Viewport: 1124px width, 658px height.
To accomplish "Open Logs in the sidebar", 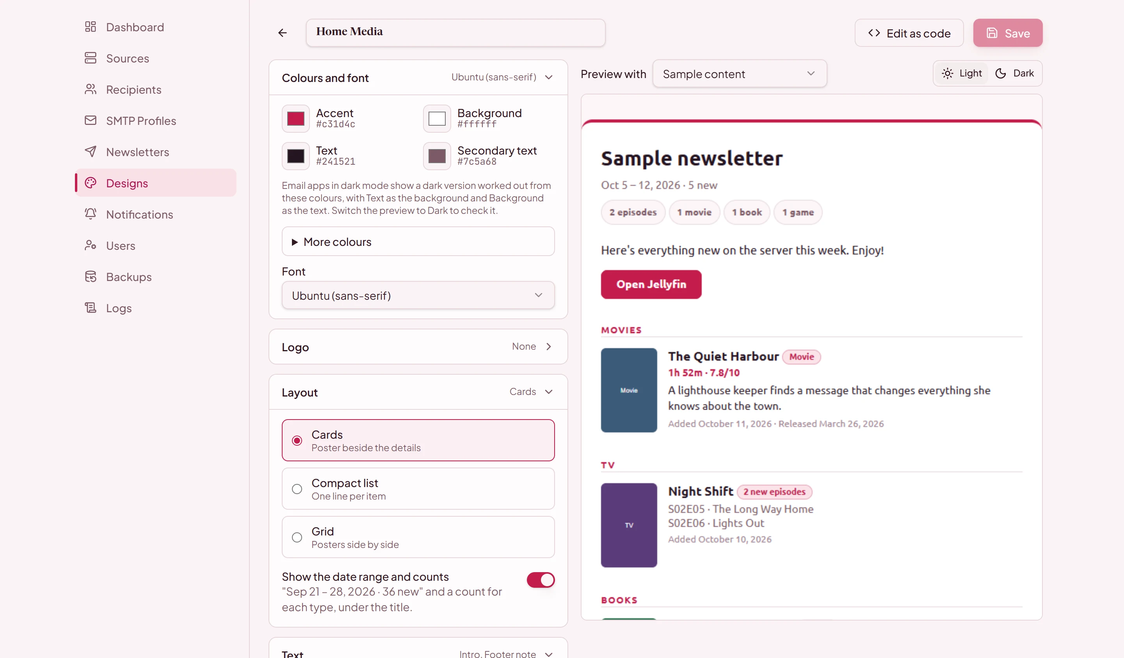I will point(156,308).
